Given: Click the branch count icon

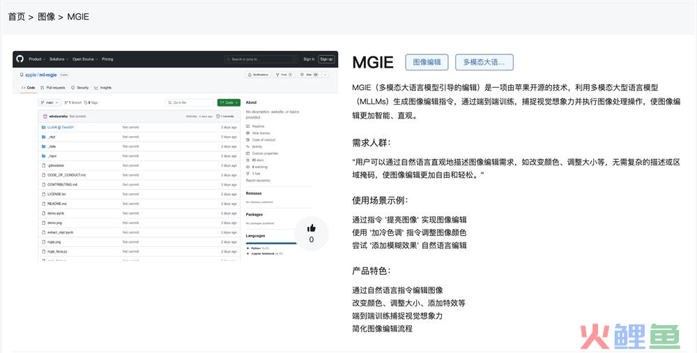Looking at the screenshot, I should click(x=66, y=103).
